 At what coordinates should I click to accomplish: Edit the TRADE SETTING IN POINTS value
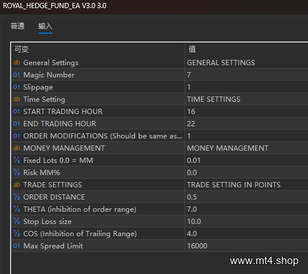pos(246,184)
